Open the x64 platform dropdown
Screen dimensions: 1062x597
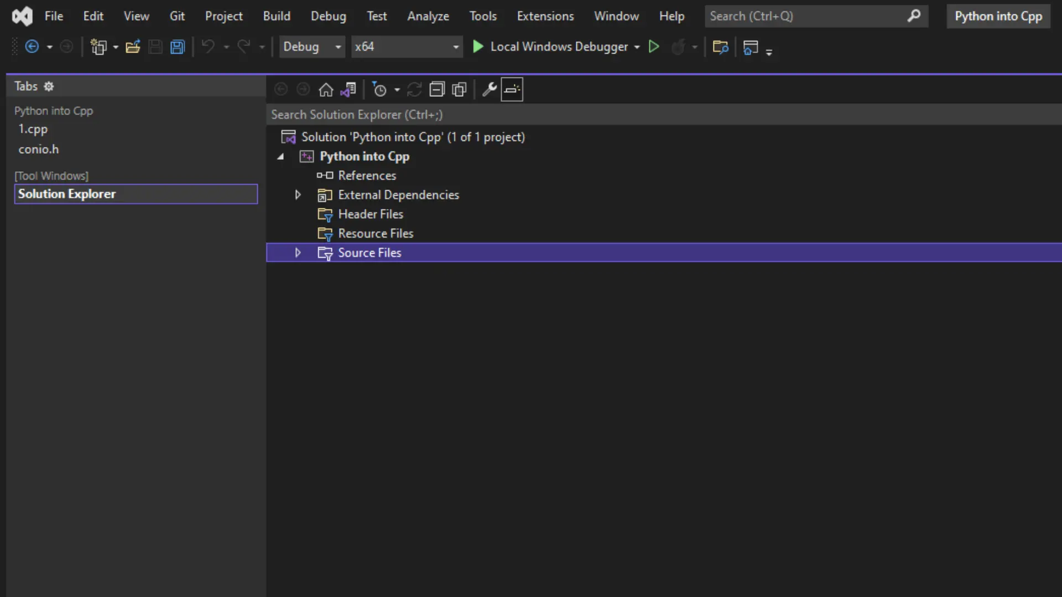click(x=407, y=47)
